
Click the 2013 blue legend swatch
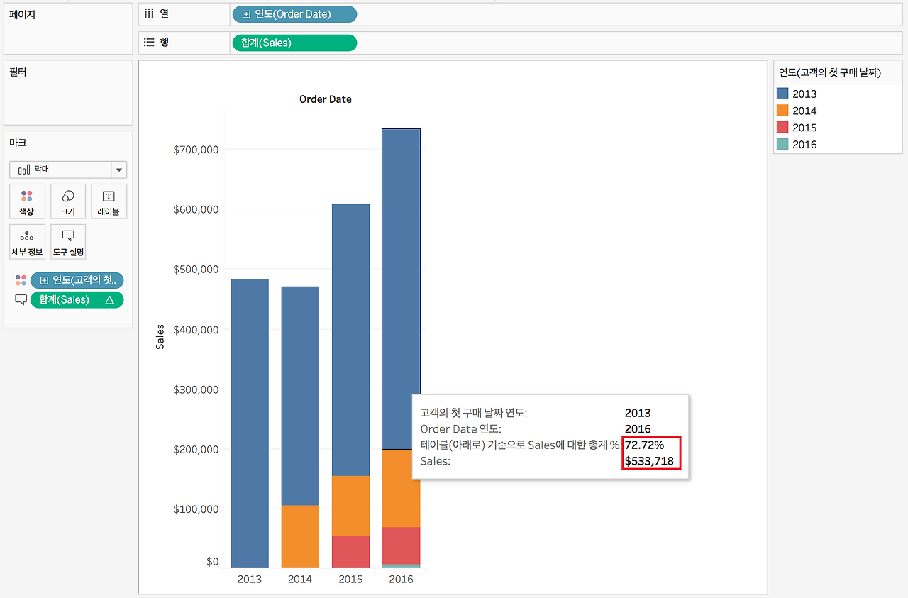click(x=782, y=94)
